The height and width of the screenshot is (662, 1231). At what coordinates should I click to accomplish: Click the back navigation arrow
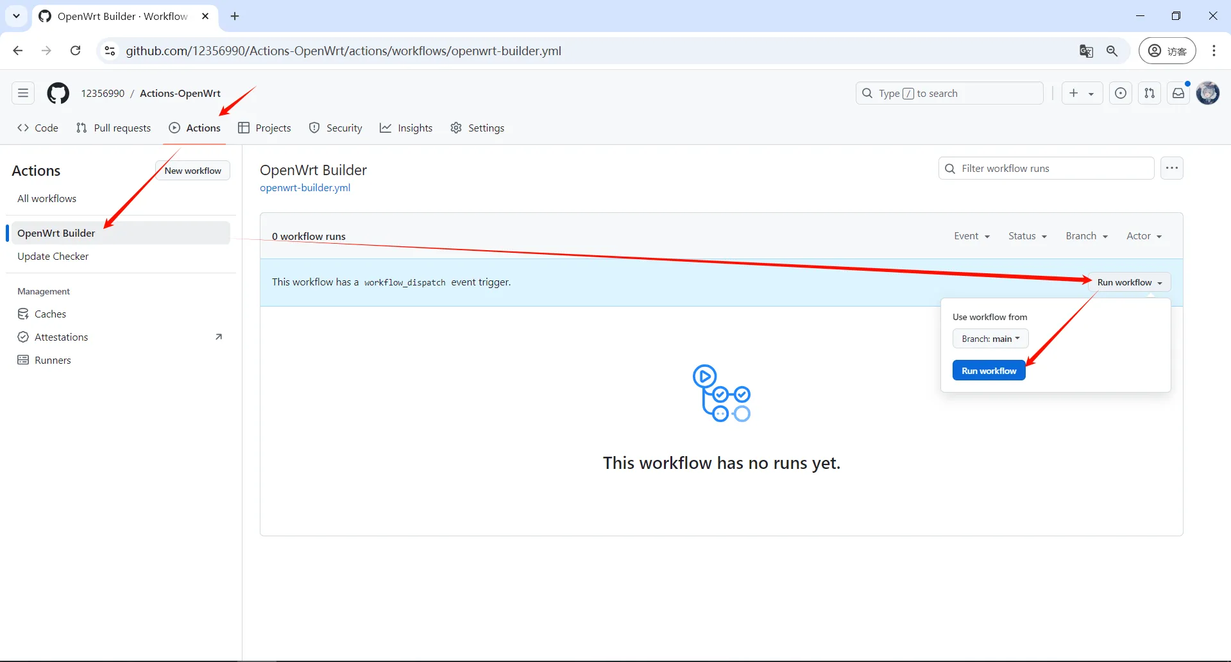pos(17,51)
